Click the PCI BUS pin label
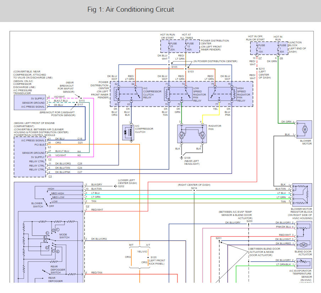This screenshot has width=321, height=293. 39,145
